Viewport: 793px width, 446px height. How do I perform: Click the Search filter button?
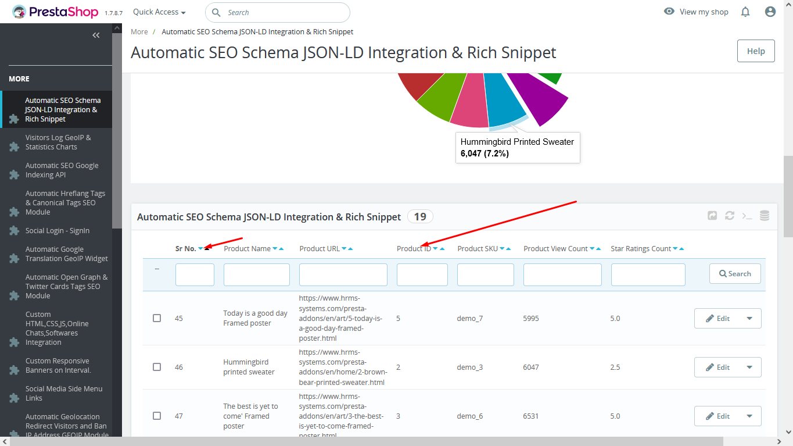pos(735,273)
